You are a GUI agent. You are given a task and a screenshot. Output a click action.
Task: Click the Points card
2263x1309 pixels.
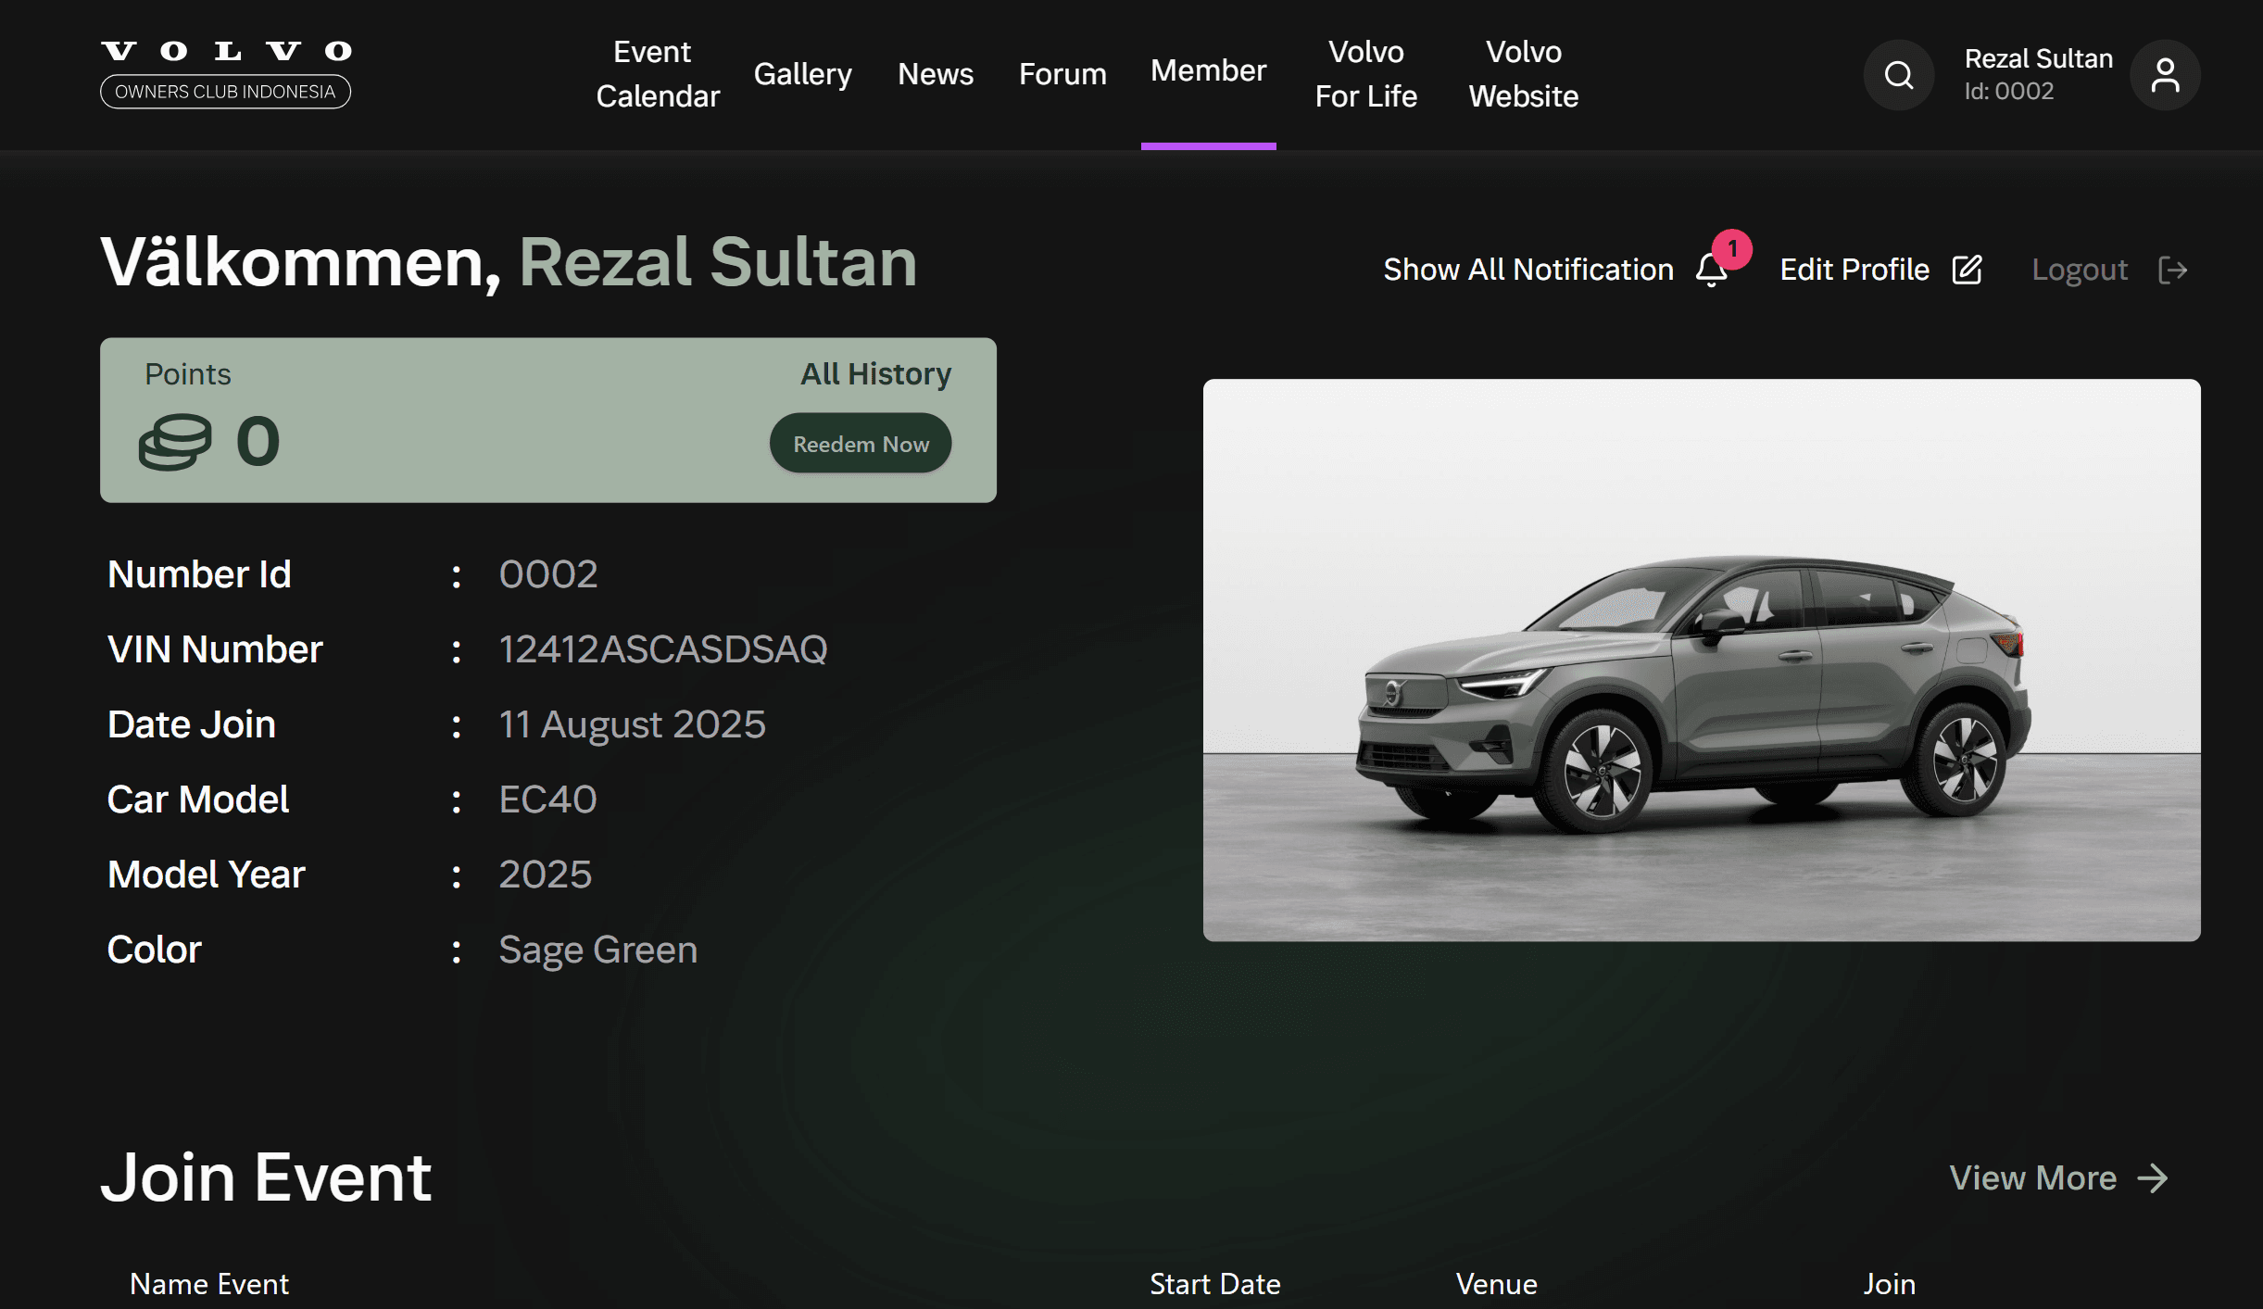[x=548, y=421]
